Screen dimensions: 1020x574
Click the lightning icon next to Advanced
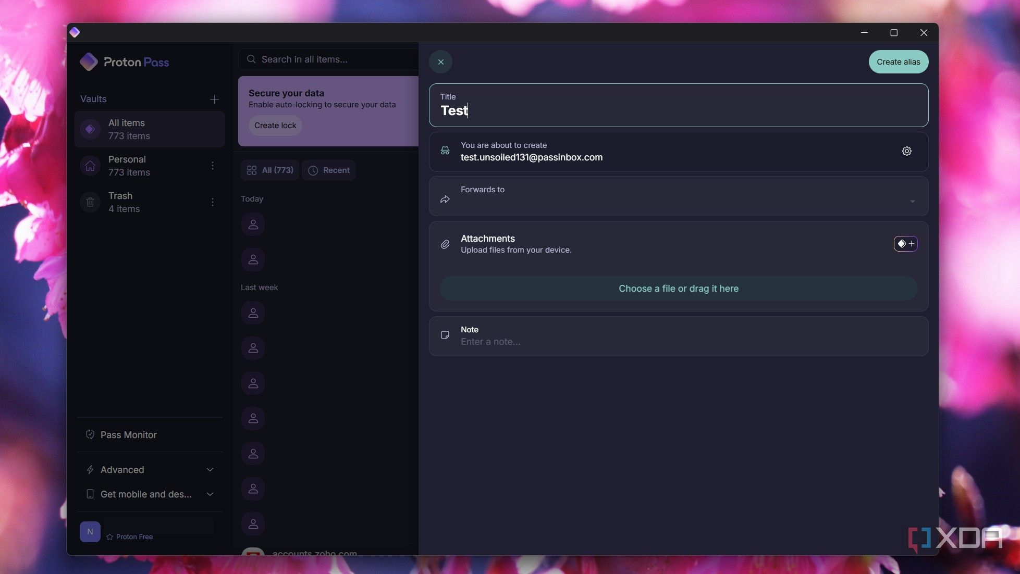pos(90,470)
